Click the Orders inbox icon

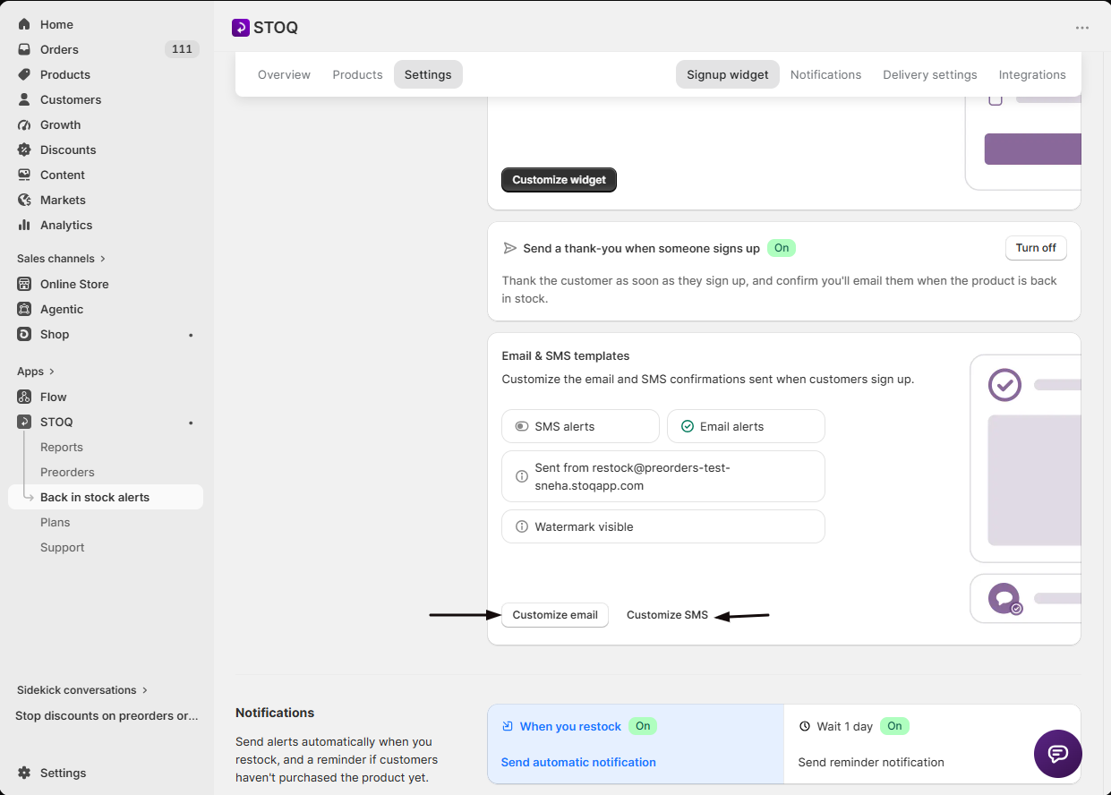click(24, 49)
